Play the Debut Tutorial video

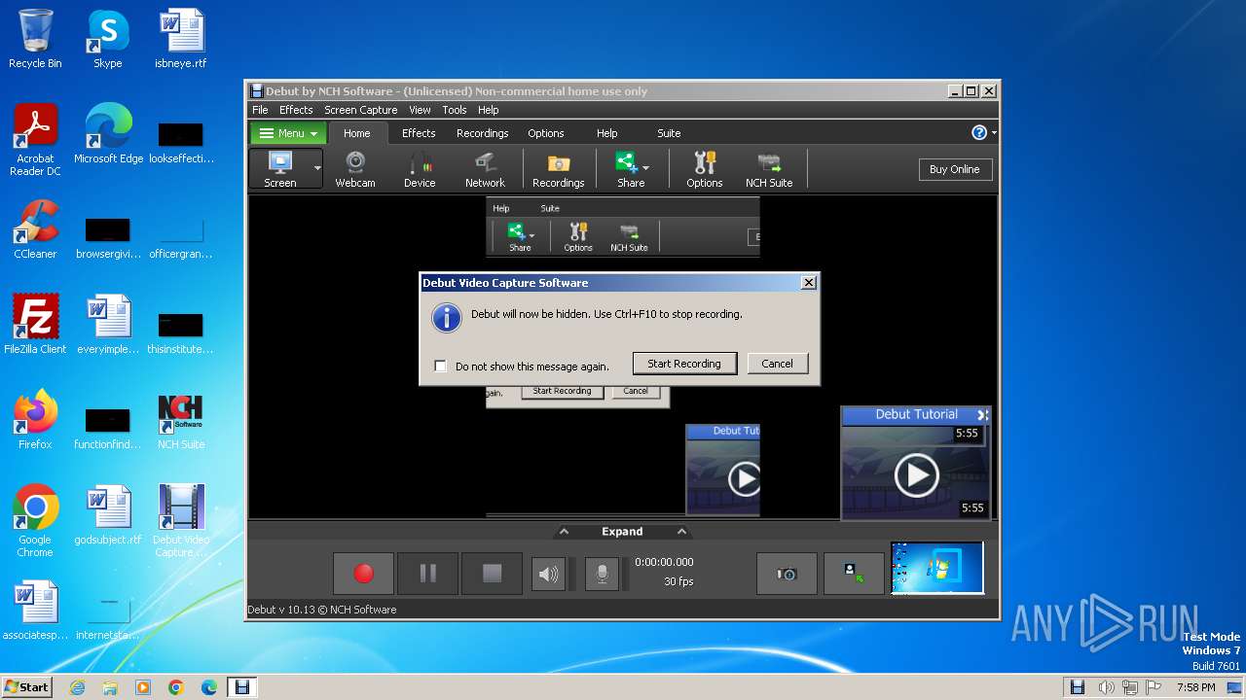pyautogui.click(x=916, y=475)
